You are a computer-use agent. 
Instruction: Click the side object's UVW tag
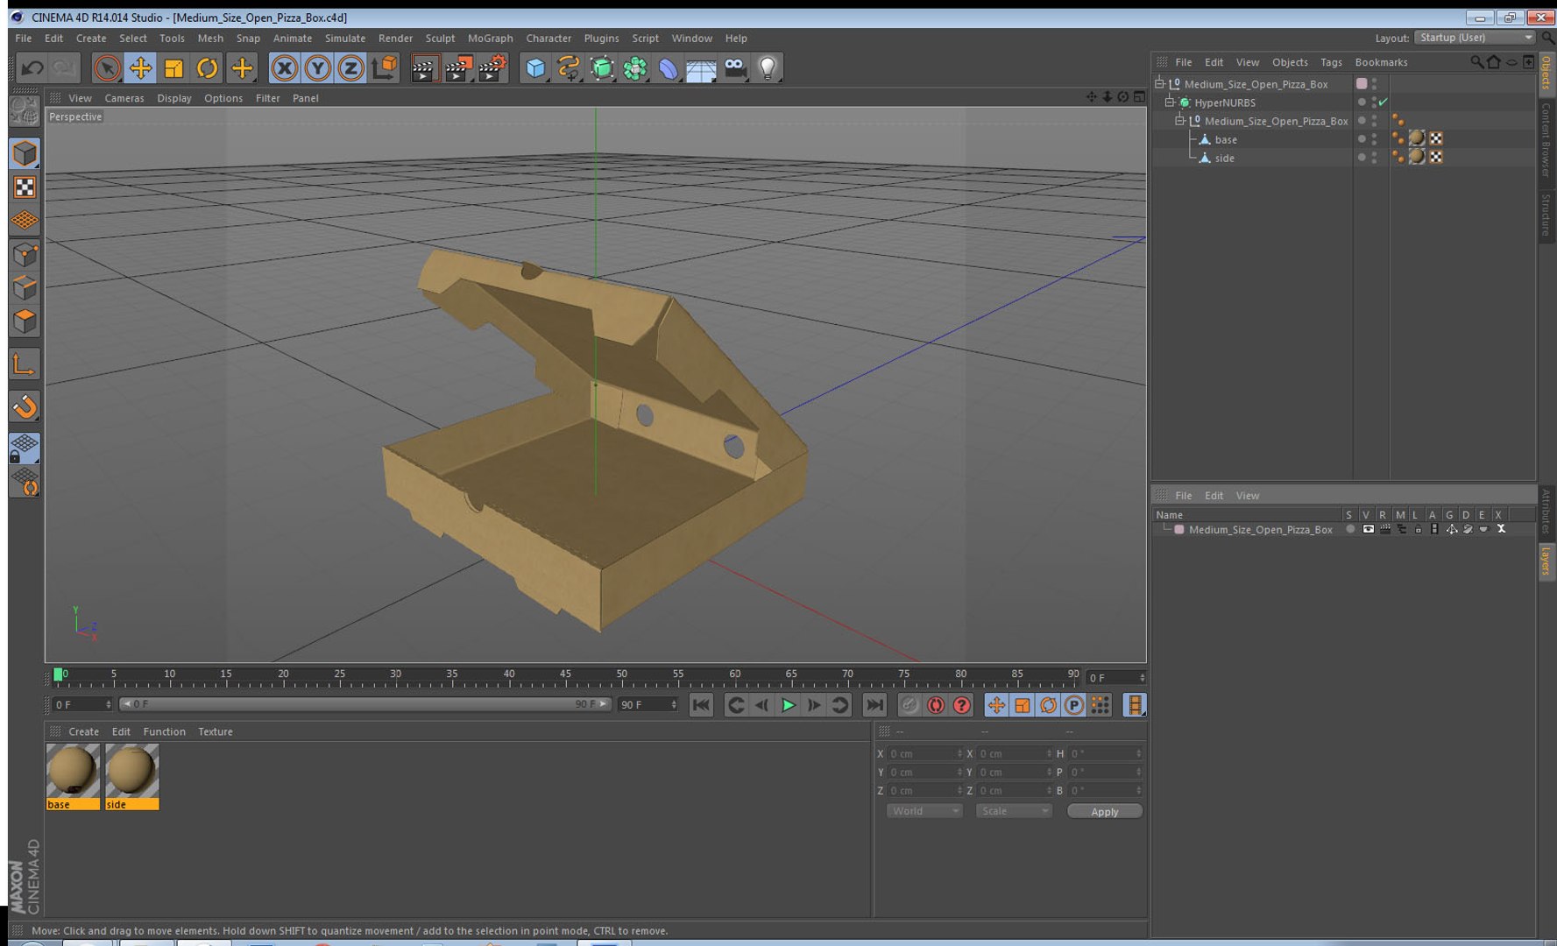(x=1435, y=157)
